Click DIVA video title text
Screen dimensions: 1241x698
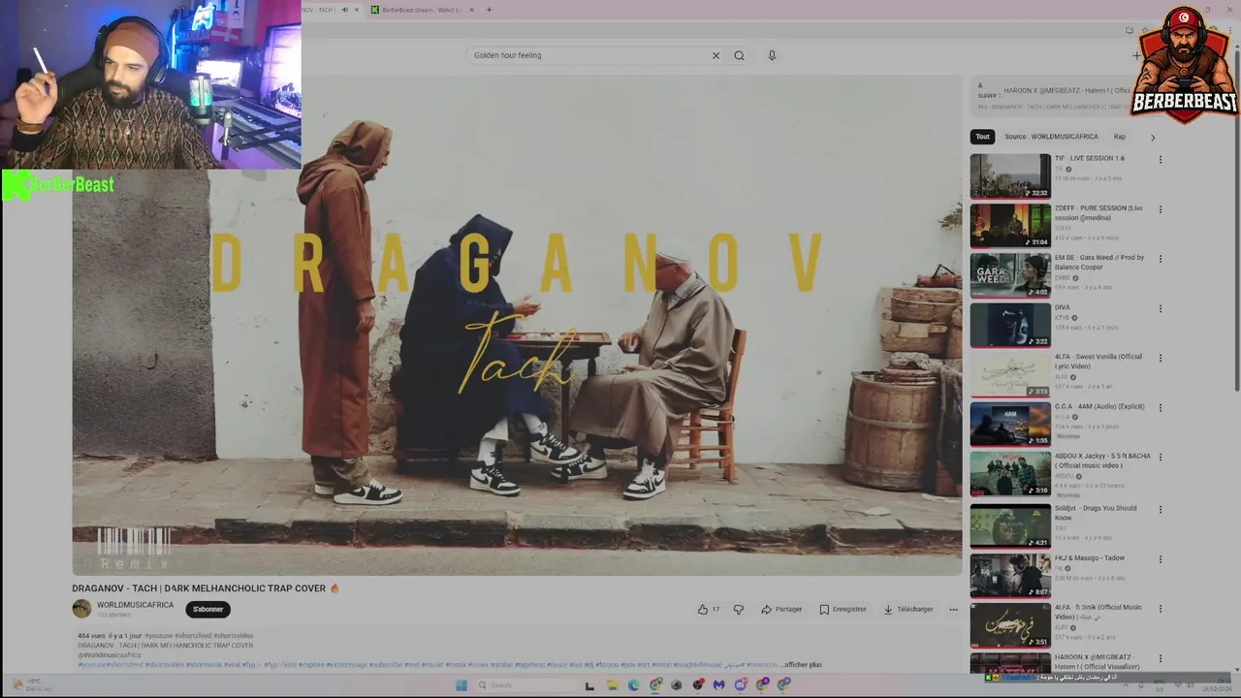(x=1063, y=307)
